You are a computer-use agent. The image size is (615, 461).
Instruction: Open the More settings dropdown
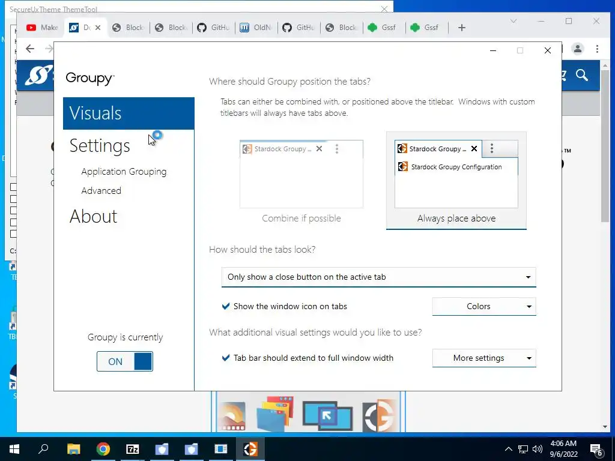point(484,358)
